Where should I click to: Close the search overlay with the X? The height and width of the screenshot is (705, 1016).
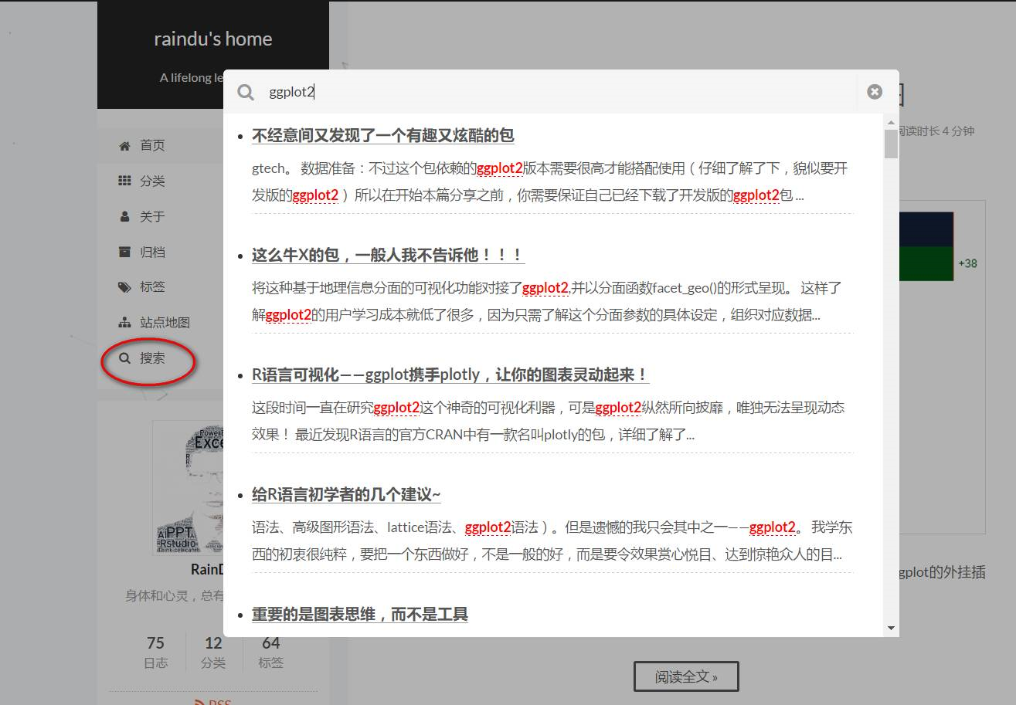tap(874, 91)
